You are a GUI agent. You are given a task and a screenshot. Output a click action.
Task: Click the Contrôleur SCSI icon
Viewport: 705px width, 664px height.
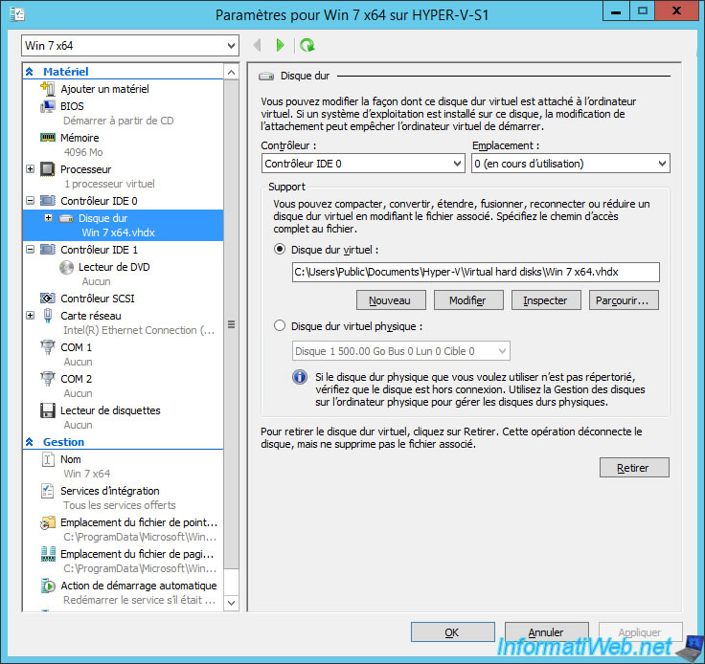pos(48,299)
